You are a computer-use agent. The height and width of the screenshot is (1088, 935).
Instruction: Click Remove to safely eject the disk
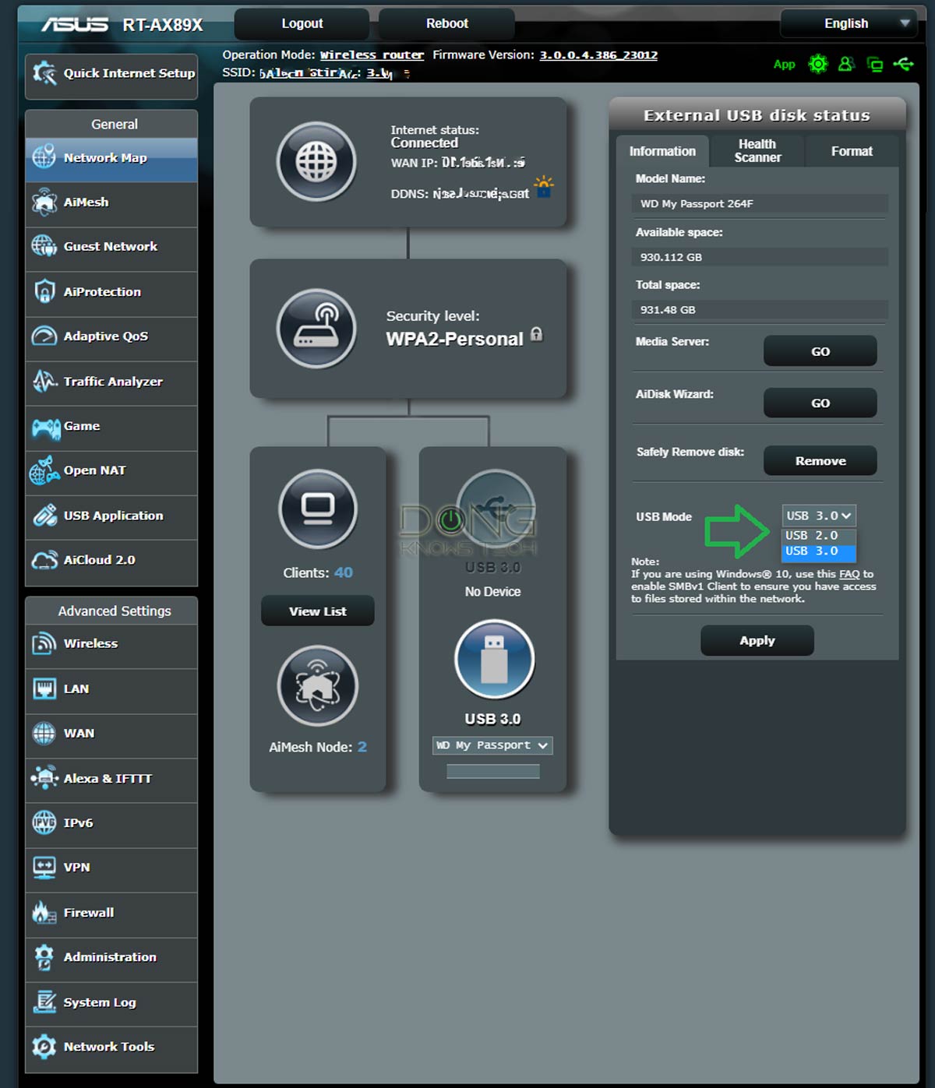[x=820, y=460]
